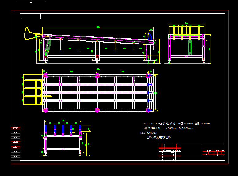Select the cyan ground line under the lower end view
238x176 pixels.
coord(64,156)
